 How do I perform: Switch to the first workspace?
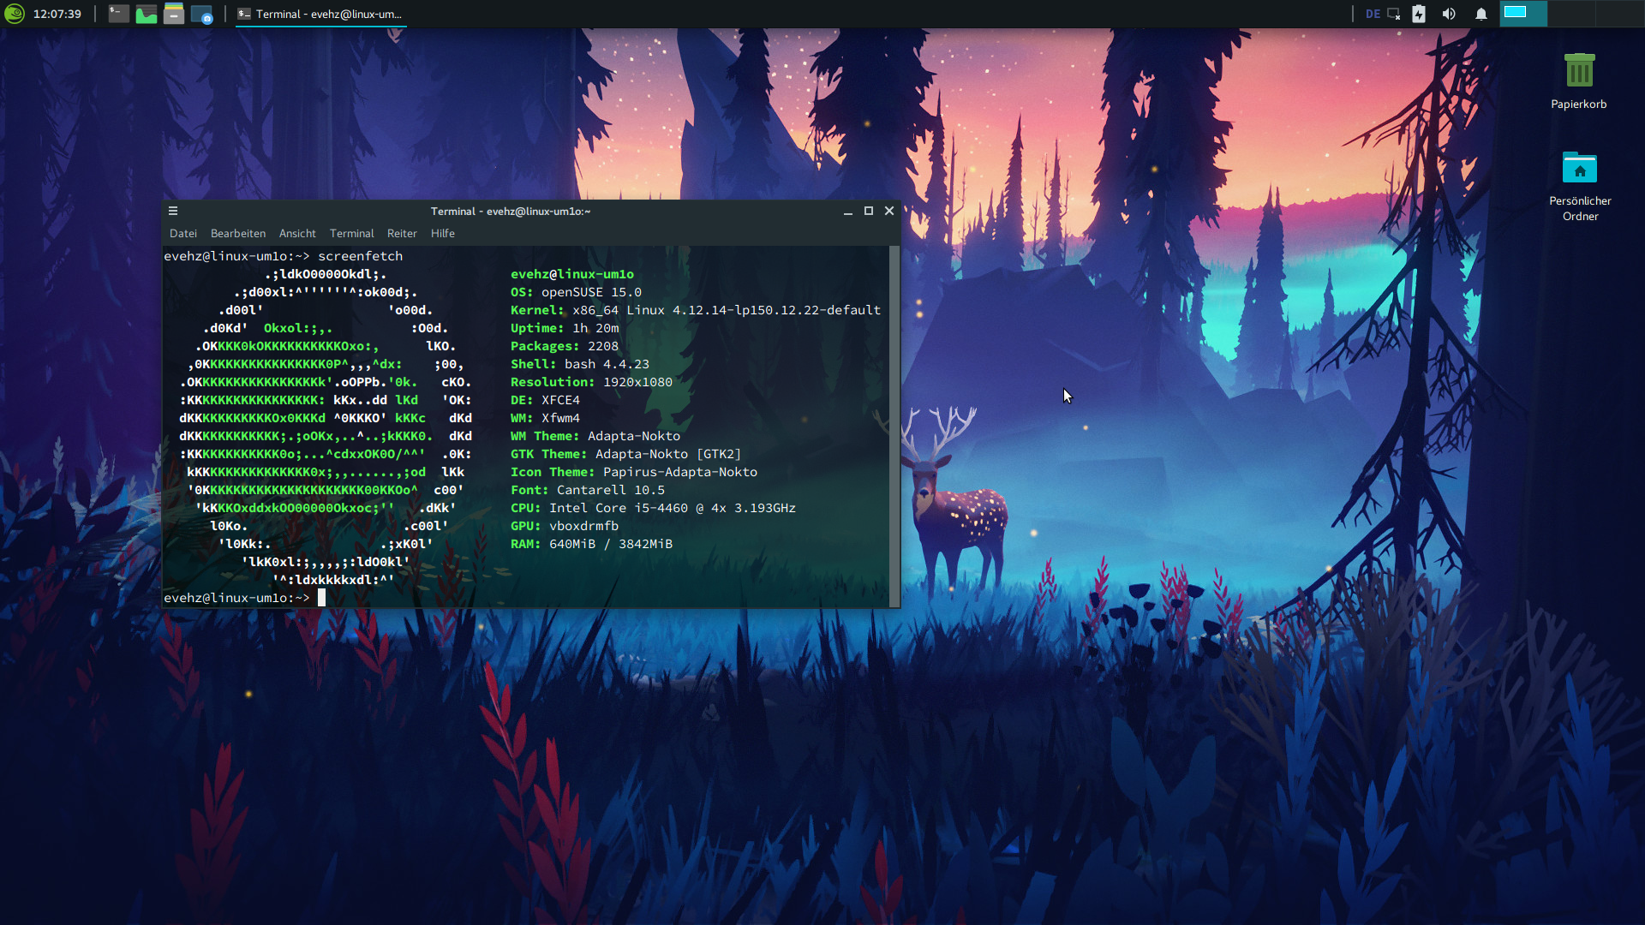[x=1523, y=14]
